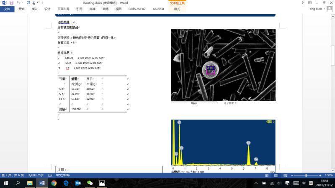Image resolution: width=335 pixels, height=188 pixels.
Task: Click the cell '46.49' in O K row
Action: [90, 94]
